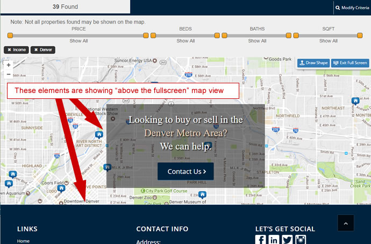Remove the Denver filter tag
The image size is (371, 244).
pos(43,50)
